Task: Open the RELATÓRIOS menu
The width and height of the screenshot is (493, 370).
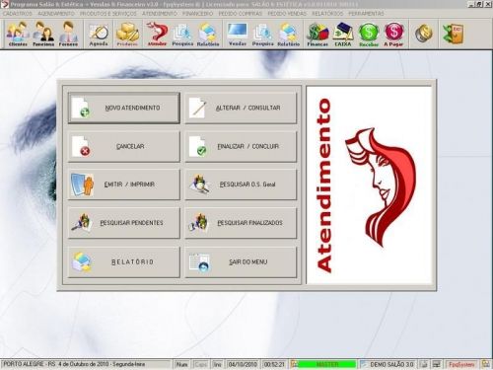Action: [x=327, y=14]
